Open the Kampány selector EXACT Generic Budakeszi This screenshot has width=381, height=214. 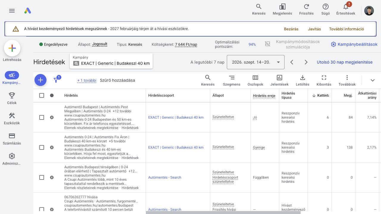[x=111, y=61]
